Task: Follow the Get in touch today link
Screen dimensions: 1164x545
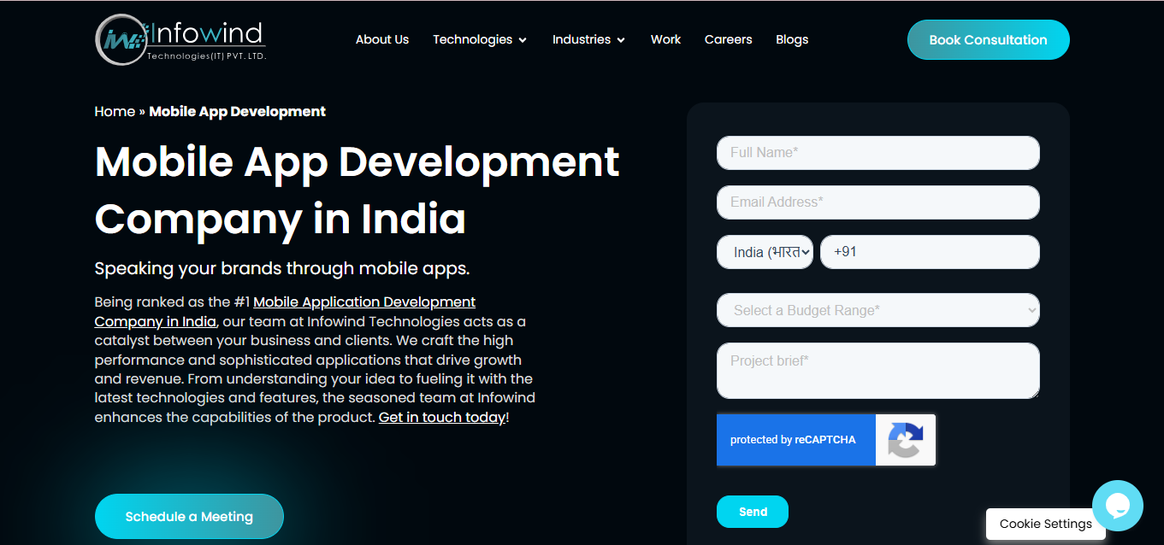Action: (x=442, y=418)
